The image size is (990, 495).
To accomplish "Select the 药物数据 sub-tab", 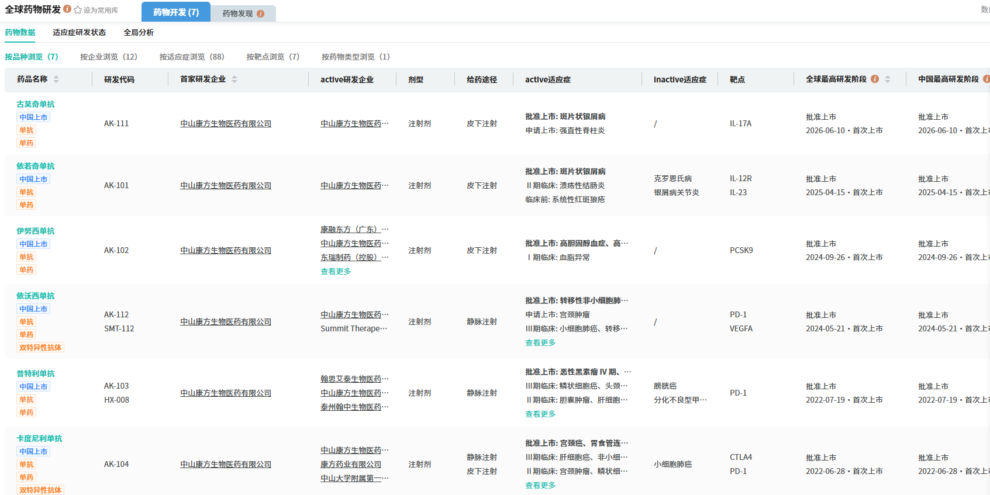I will click(20, 32).
